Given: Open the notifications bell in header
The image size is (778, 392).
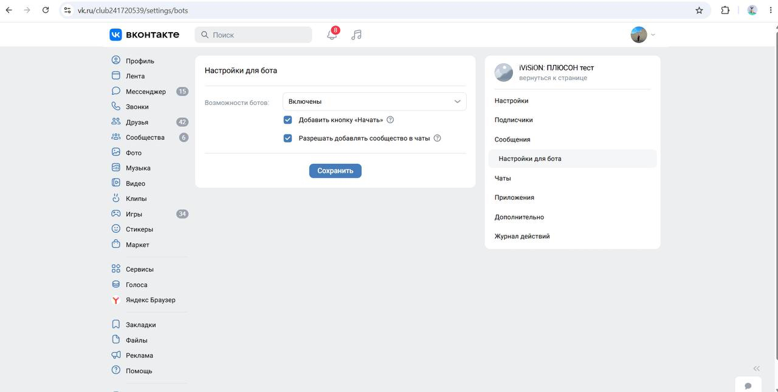Looking at the screenshot, I should pyautogui.click(x=332, y=35).
